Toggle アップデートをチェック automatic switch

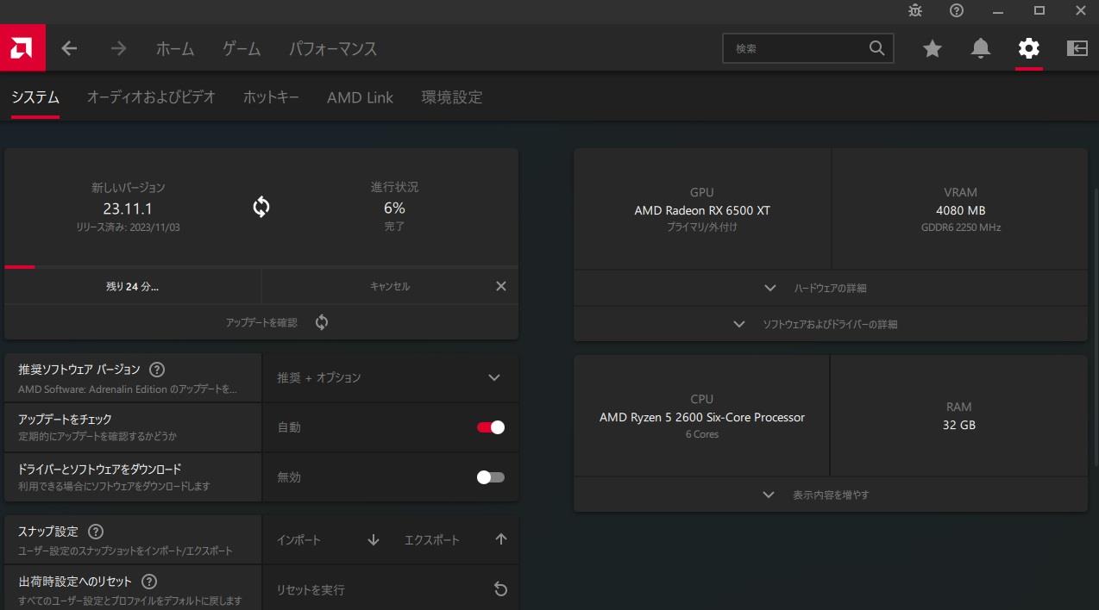[x=491, y=427]
